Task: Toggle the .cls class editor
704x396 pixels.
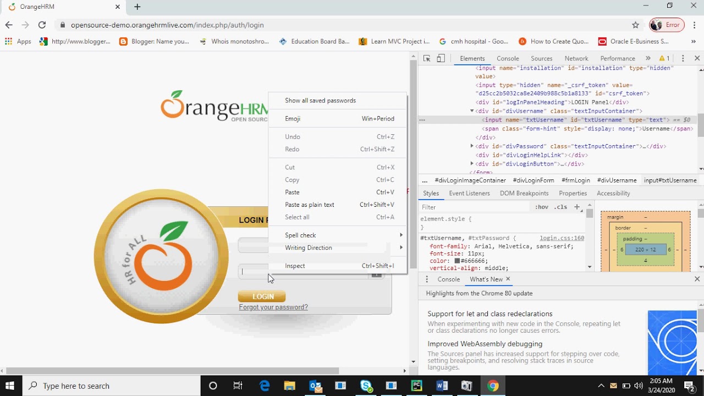Action: 560,207
